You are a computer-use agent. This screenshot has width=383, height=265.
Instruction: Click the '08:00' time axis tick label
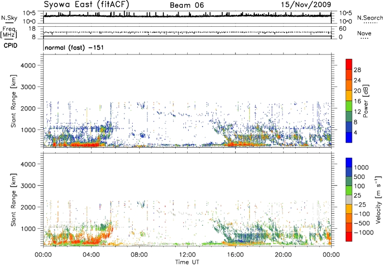[x=139, y=255]
